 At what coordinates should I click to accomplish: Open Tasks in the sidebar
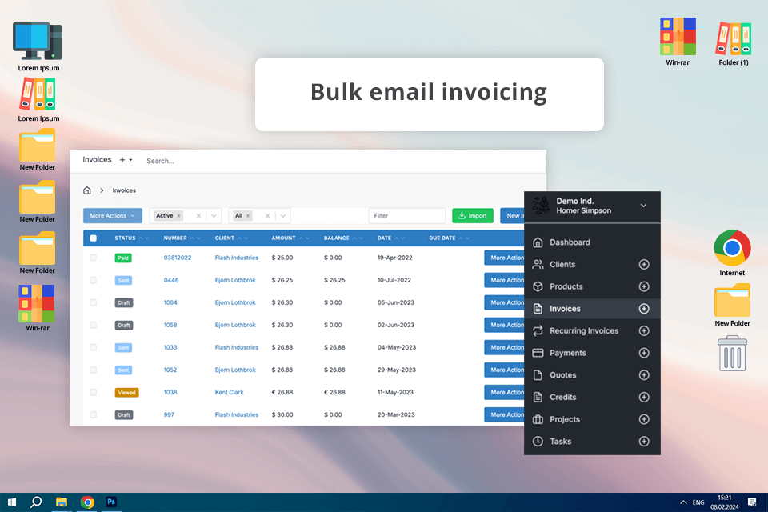point(560,442)
